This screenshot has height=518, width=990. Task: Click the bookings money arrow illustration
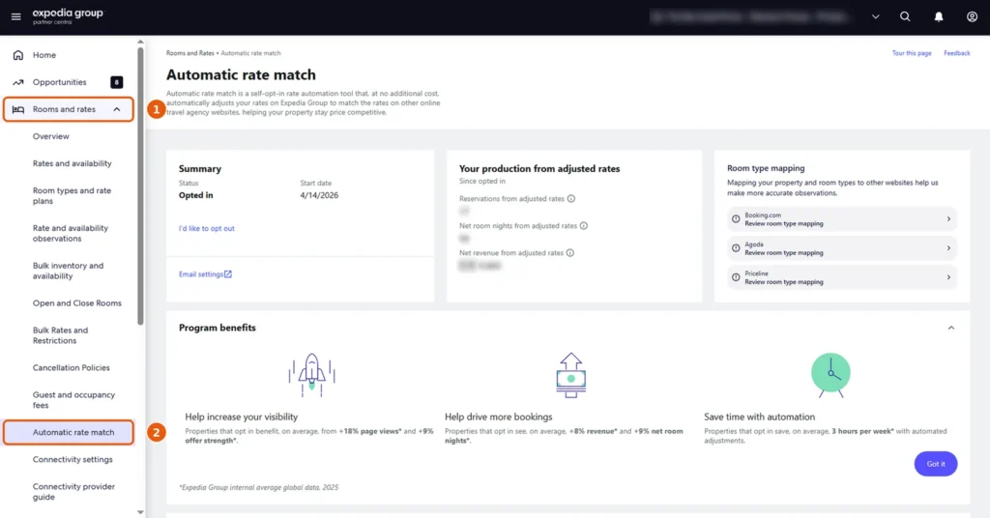[570, 375]
